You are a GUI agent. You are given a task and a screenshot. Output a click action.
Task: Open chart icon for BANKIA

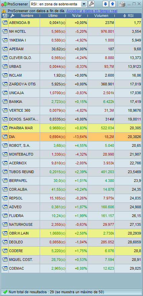(x=5, y=102)
